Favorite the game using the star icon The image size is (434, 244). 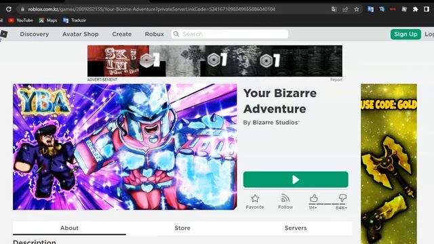point(255,199)
